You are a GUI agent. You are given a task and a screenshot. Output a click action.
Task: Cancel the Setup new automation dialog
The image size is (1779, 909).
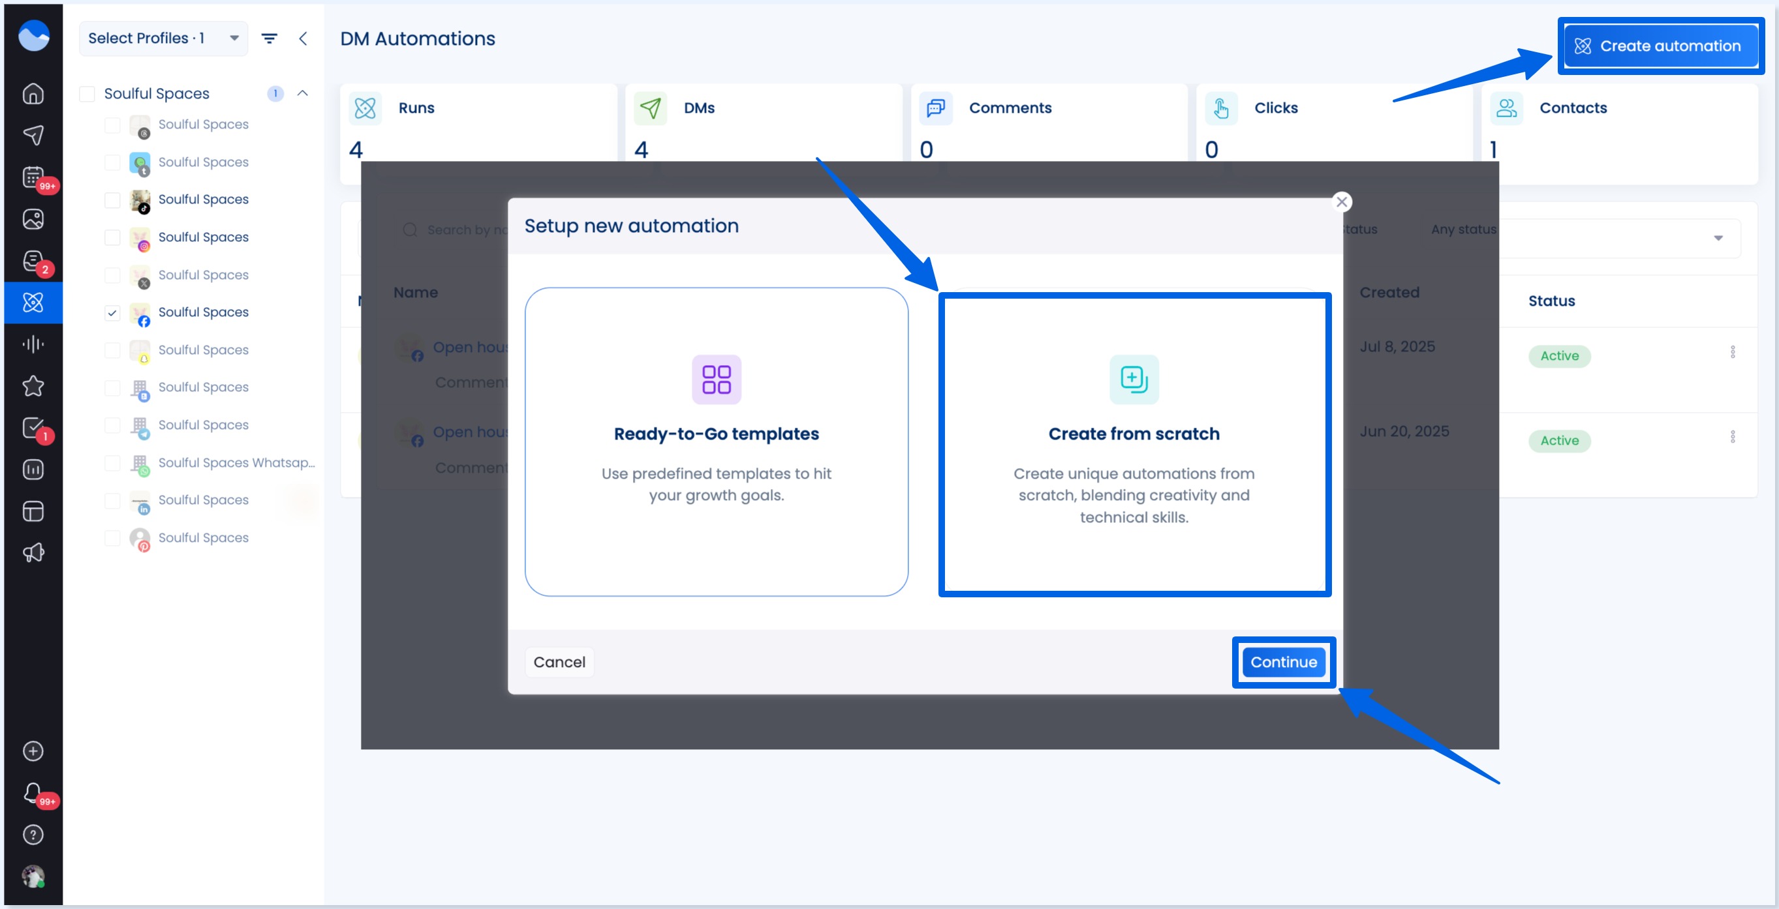tap(559, 662)
